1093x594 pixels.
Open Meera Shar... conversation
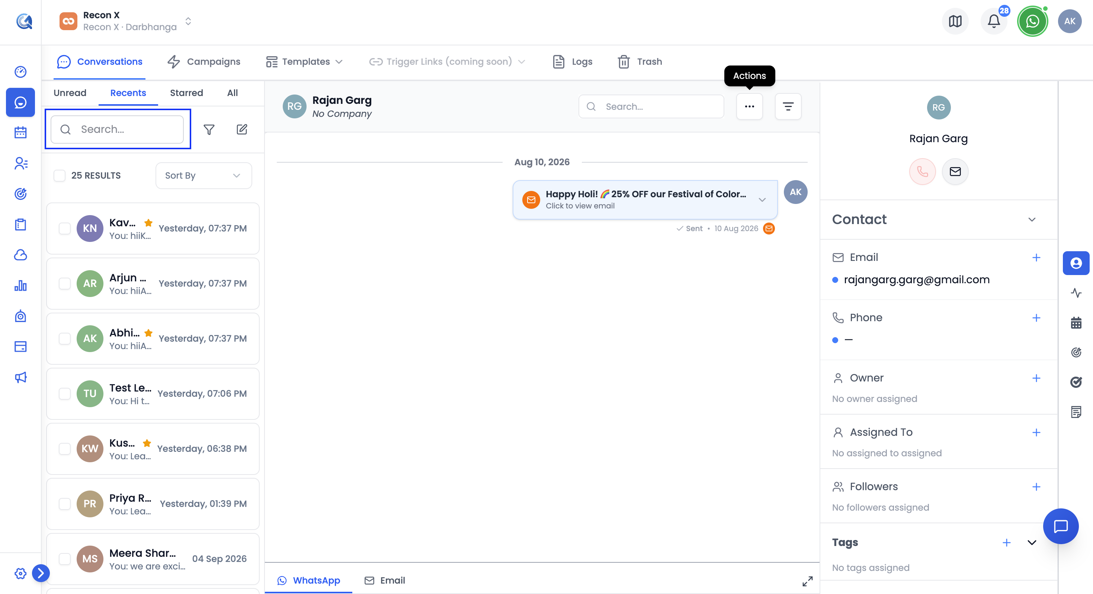153,559
